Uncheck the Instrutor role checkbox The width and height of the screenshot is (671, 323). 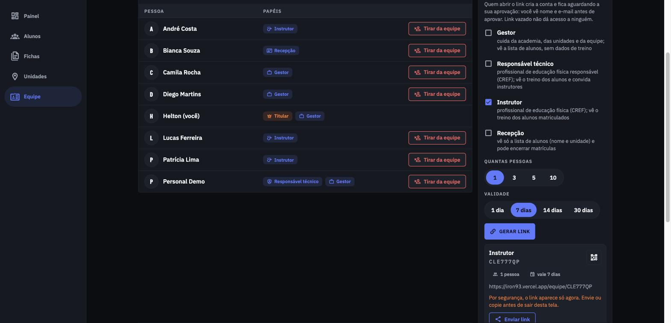pyautogui.click(x=488, y=102)
